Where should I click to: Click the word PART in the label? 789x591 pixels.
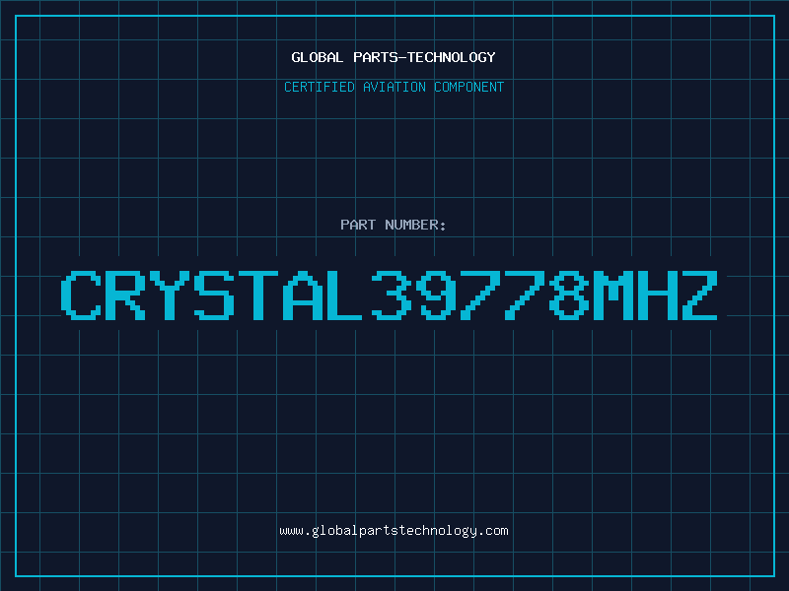point(358,225)
